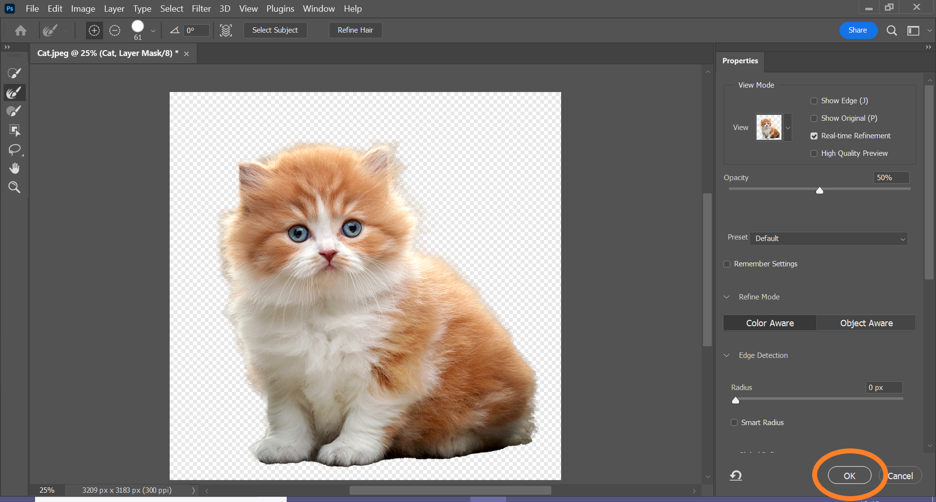Open the Filter menu
936x502 pixels.
201,9
